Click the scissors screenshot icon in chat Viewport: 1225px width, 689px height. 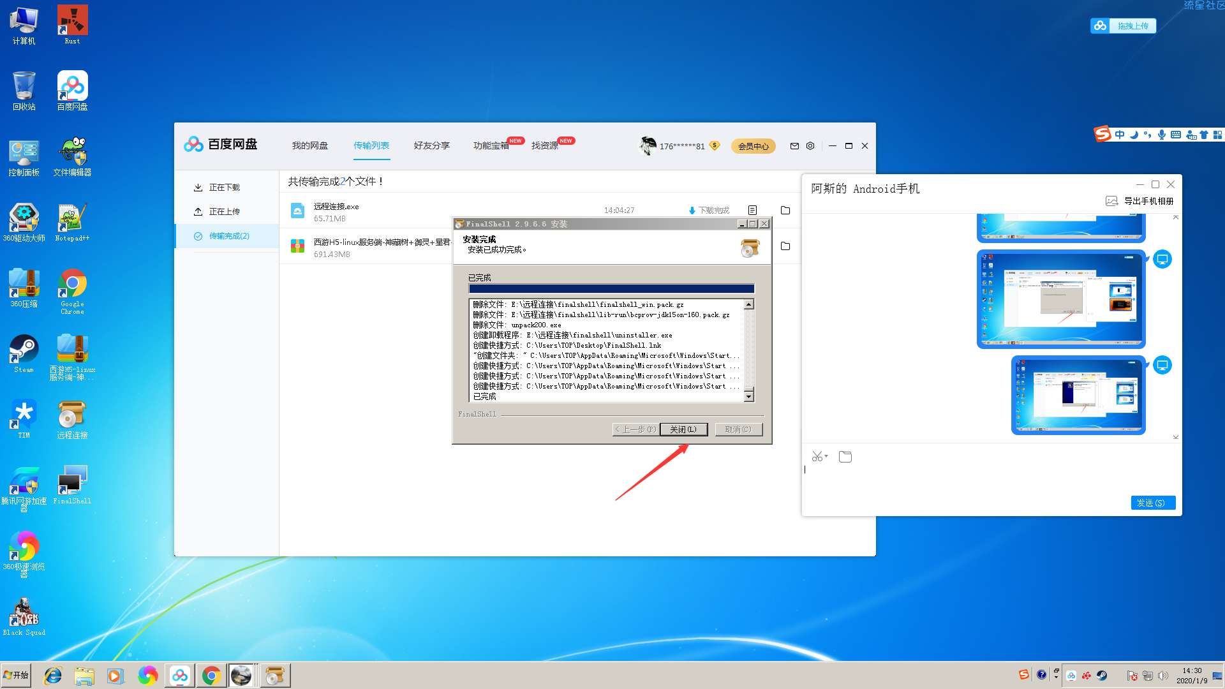(x=817, y=457)
